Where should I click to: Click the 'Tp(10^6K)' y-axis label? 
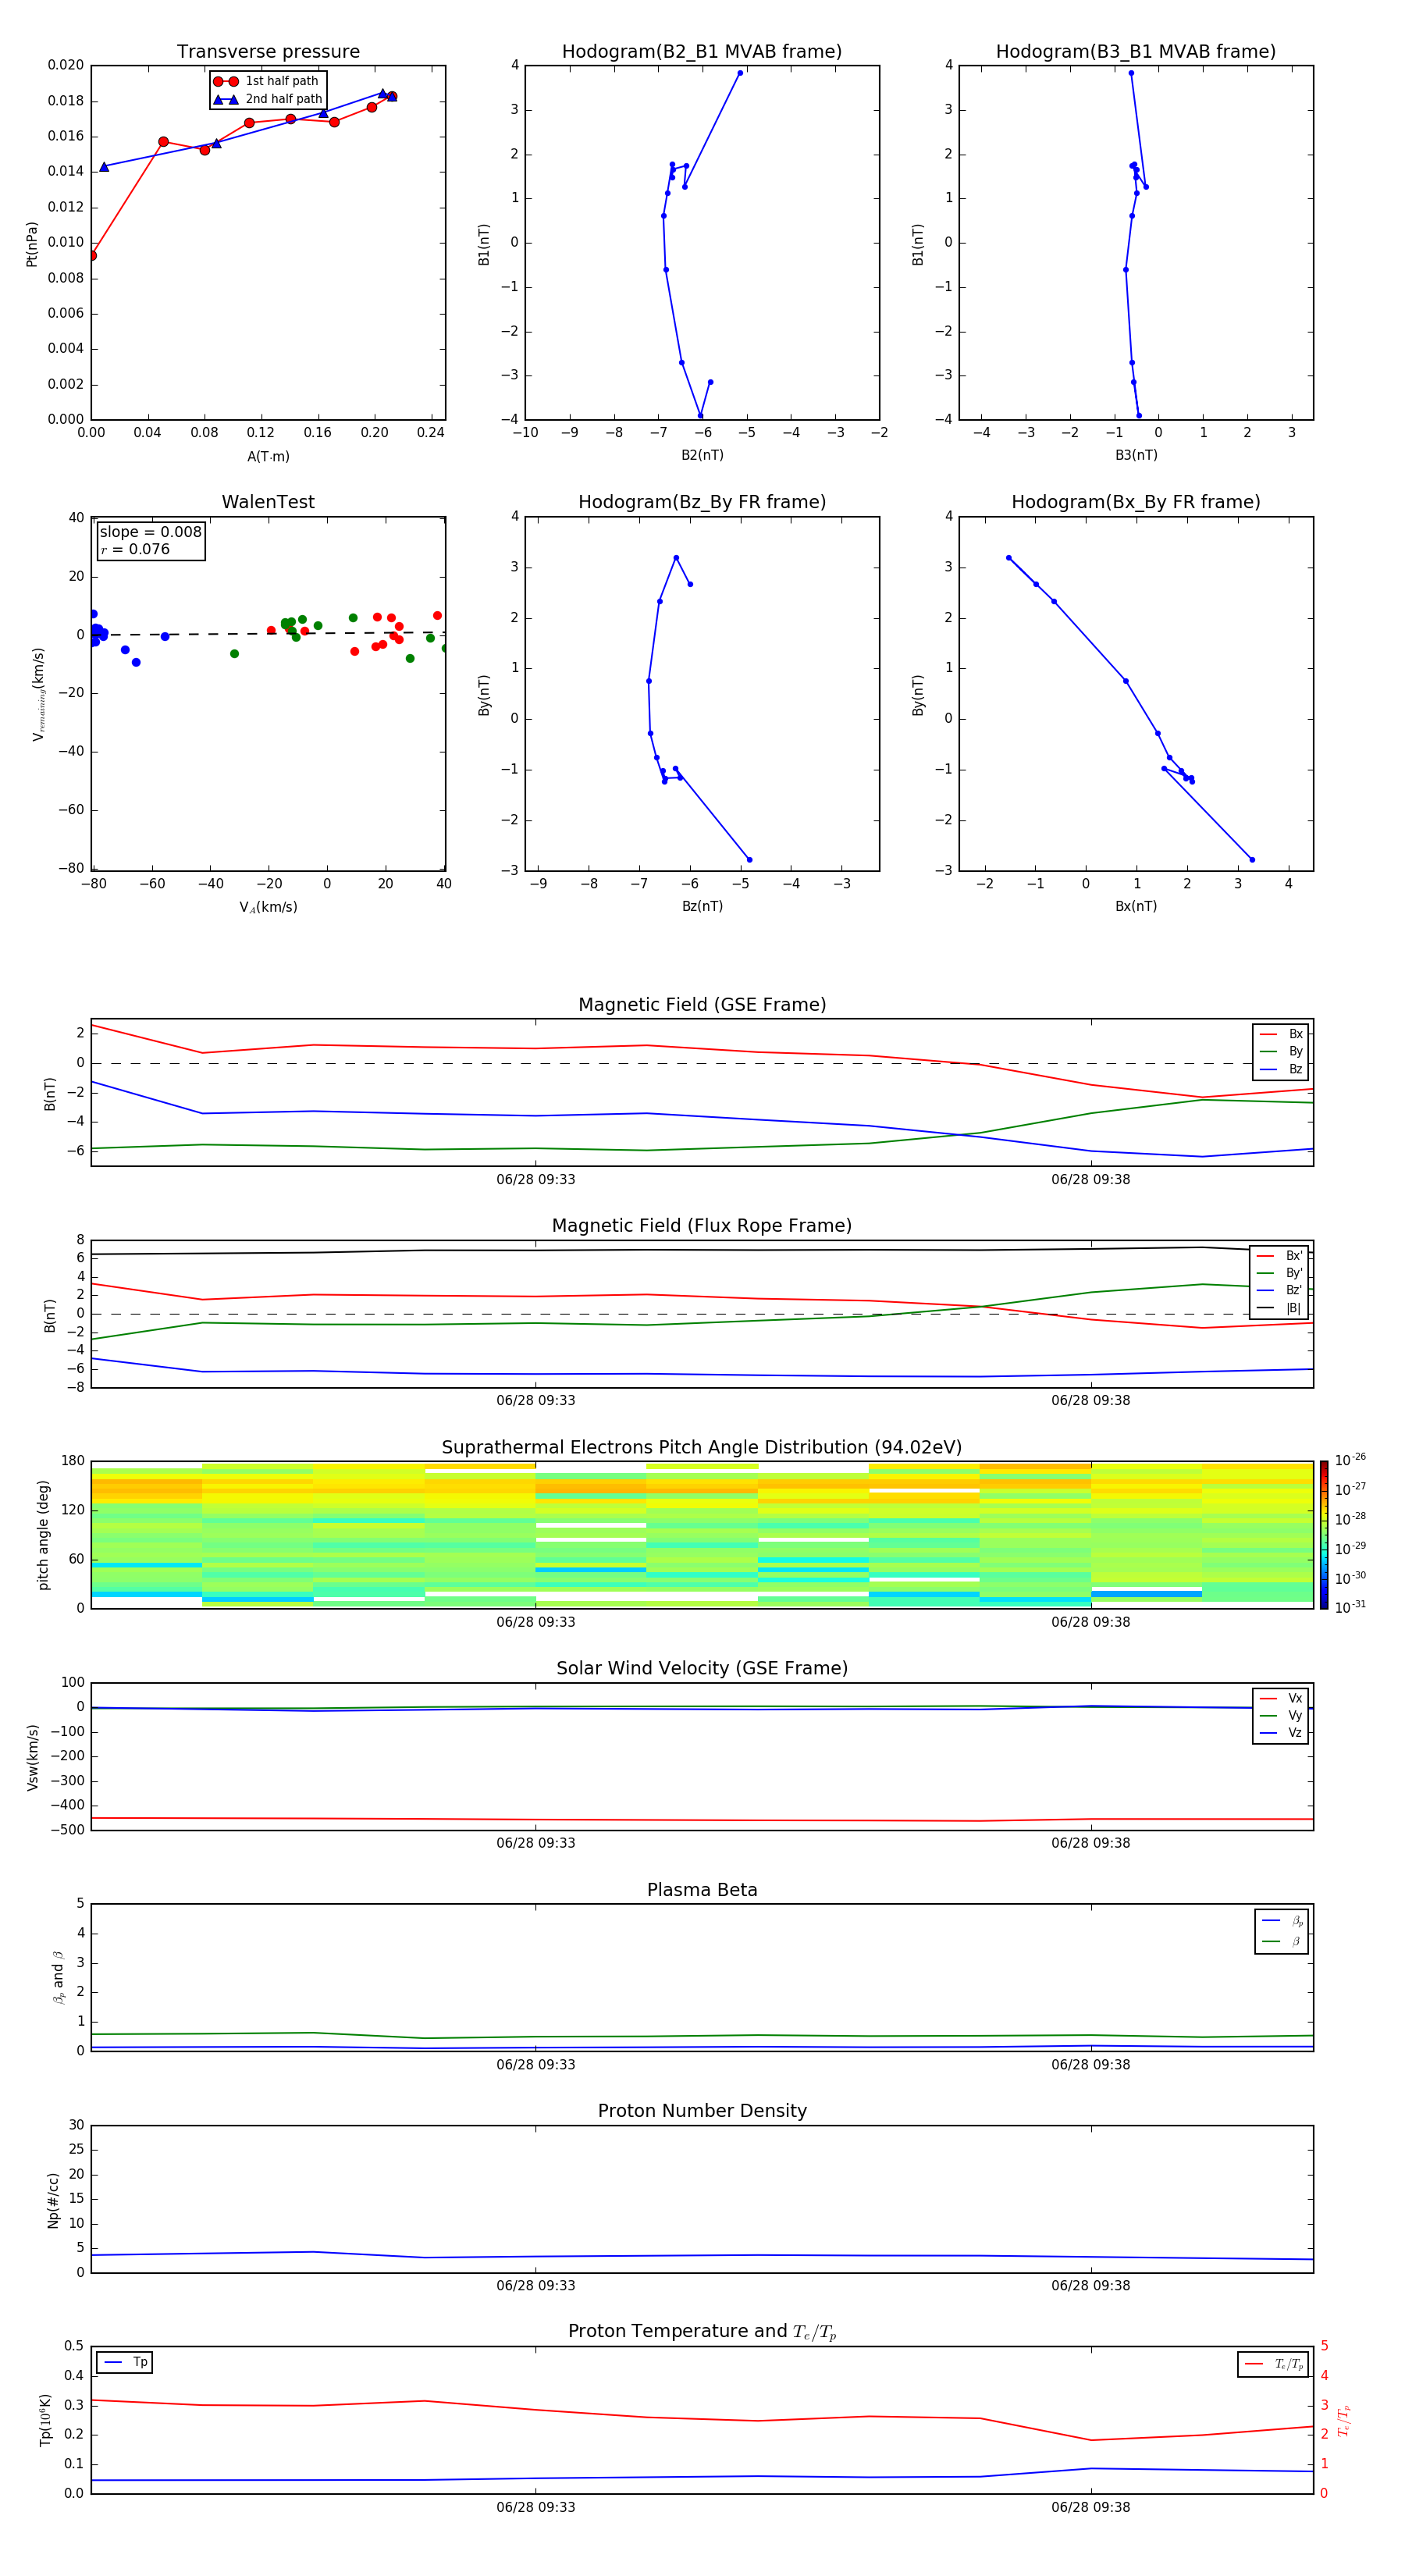(45, 2420)
